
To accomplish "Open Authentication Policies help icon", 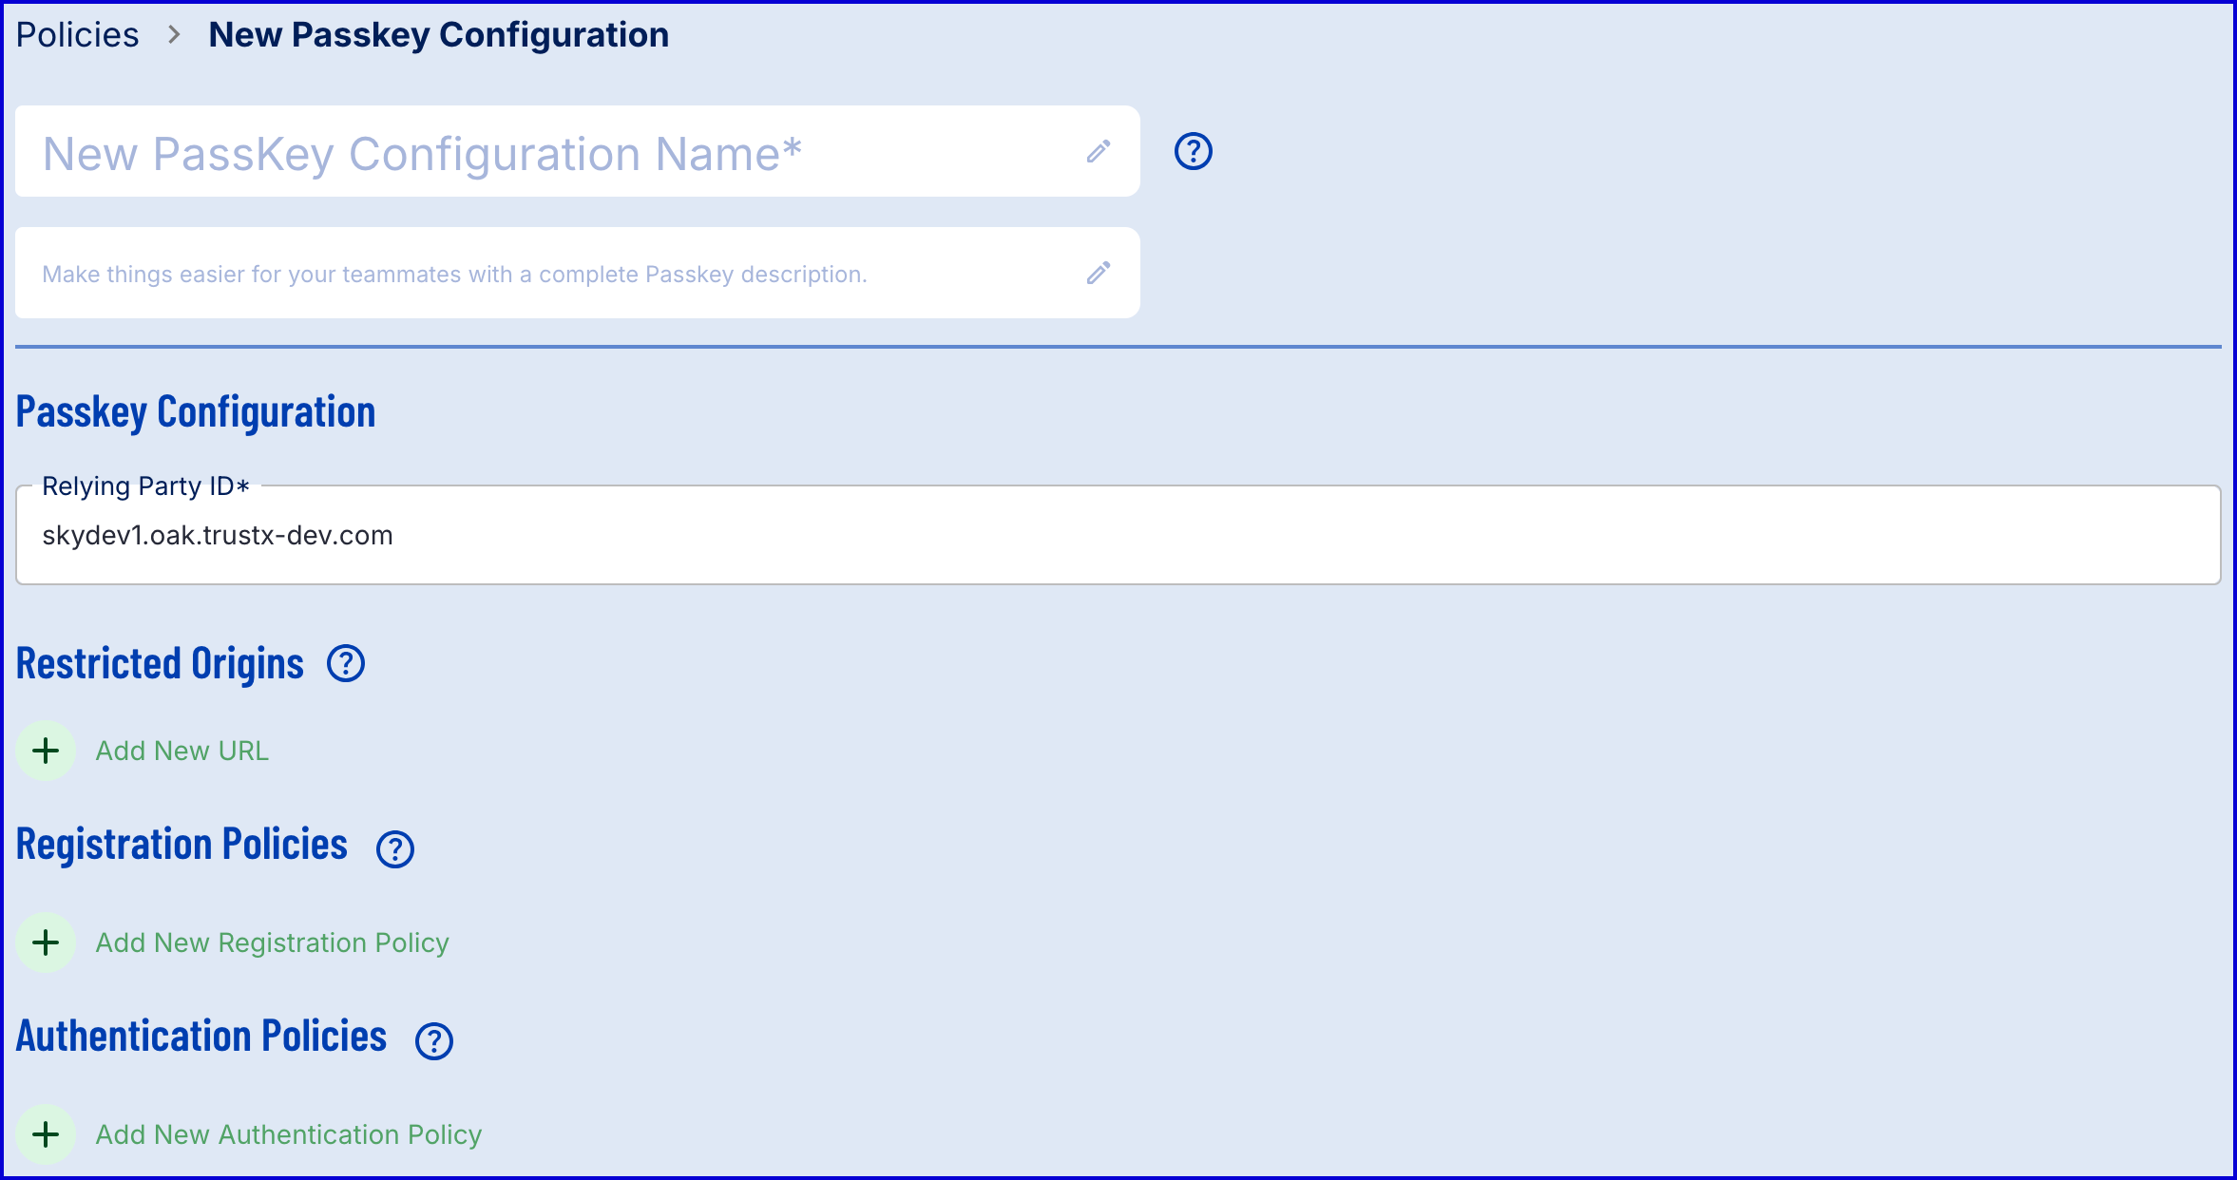I will pos(434,1041).
